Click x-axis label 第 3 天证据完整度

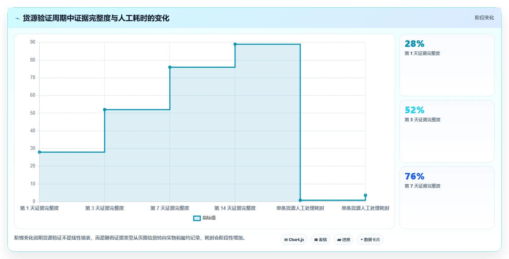point(105,208)
